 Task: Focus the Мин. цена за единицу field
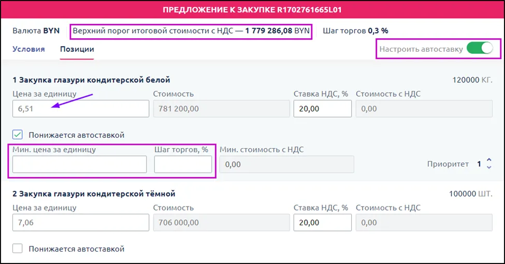pyautogui.click(x=79, y=165)
